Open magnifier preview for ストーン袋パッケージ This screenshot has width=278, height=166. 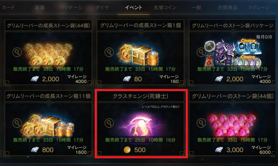[x=201, y=52]
